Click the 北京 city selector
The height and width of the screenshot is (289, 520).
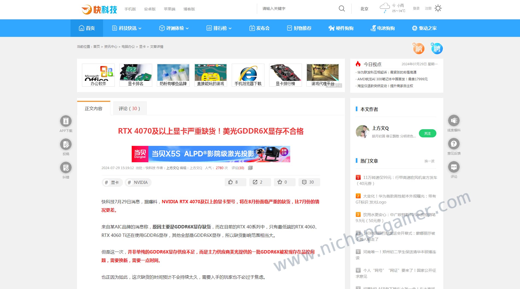click(x=364, y=9)
